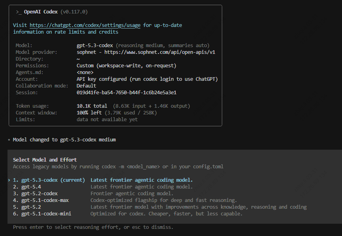Viewport: 342px width, 236px height.
Task: Click the Custom workspace-write permissions value
Action: [126, 66]
